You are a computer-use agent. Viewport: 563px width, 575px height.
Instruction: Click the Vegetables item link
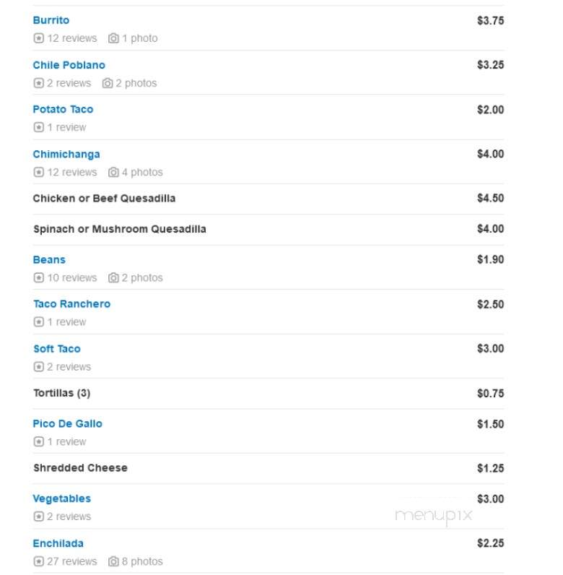click(62, 498)
